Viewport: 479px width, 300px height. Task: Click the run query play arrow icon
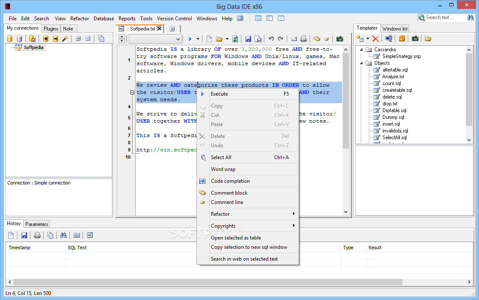click(190, 39)
